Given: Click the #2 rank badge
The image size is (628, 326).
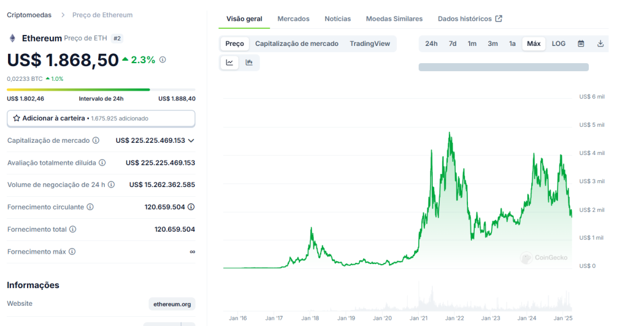Looking at the screenshot, I should pos(117,39).
